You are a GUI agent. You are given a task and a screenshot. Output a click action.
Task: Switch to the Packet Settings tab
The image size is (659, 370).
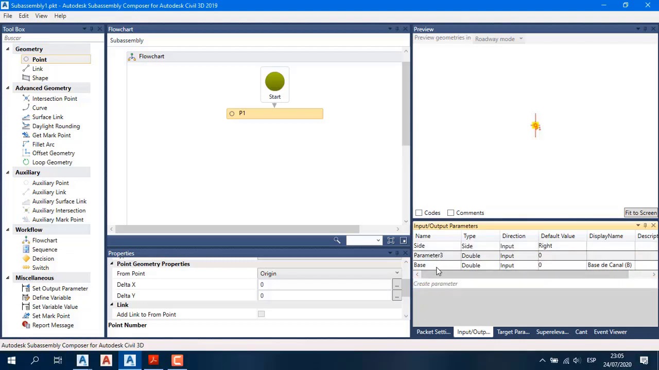433,332
